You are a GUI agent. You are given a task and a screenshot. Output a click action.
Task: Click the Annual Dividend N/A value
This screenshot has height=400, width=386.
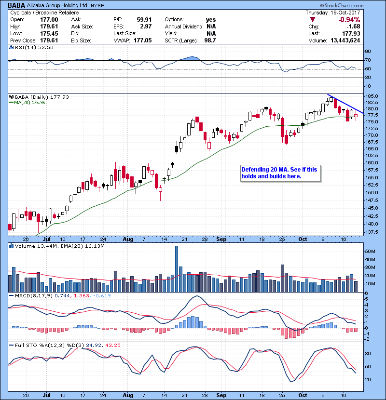(x=211, y=27)
